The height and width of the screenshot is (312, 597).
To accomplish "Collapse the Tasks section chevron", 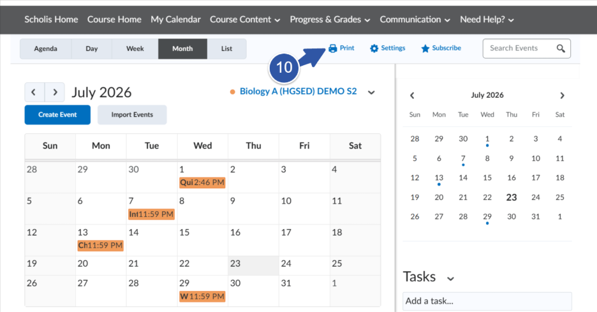I will tap(450, 278).
